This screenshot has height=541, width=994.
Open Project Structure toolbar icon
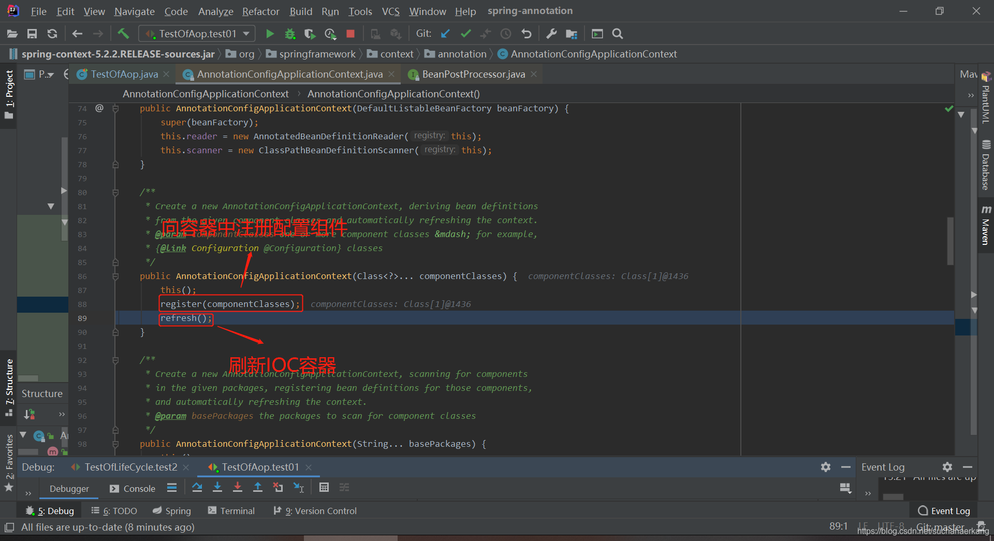(x=572, y=34)
